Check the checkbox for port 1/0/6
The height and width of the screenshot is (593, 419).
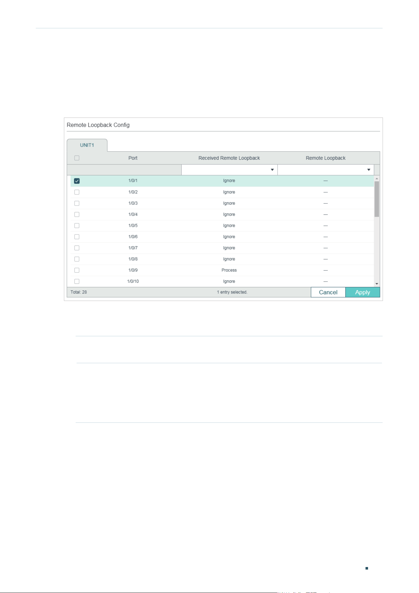coord(77,237)
